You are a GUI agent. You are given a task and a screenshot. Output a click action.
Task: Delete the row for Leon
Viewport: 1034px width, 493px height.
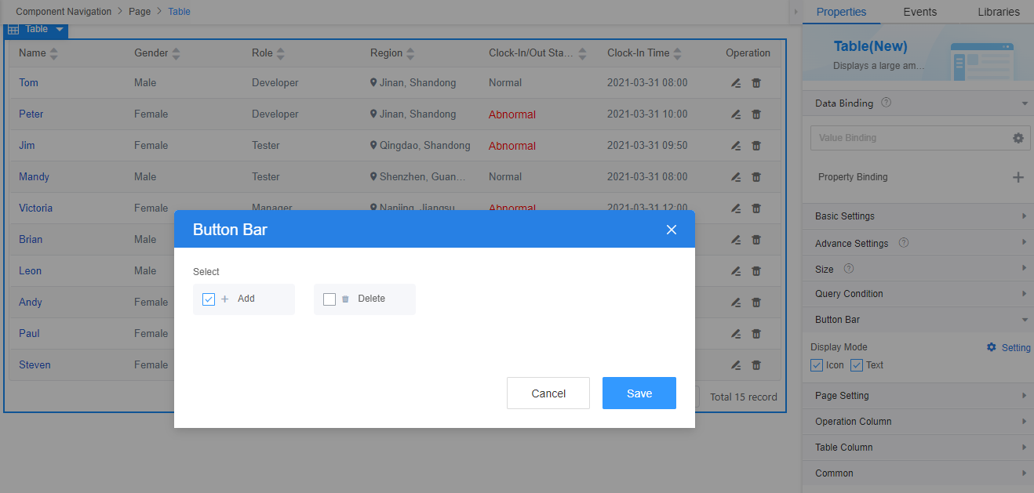coord(756,271)
